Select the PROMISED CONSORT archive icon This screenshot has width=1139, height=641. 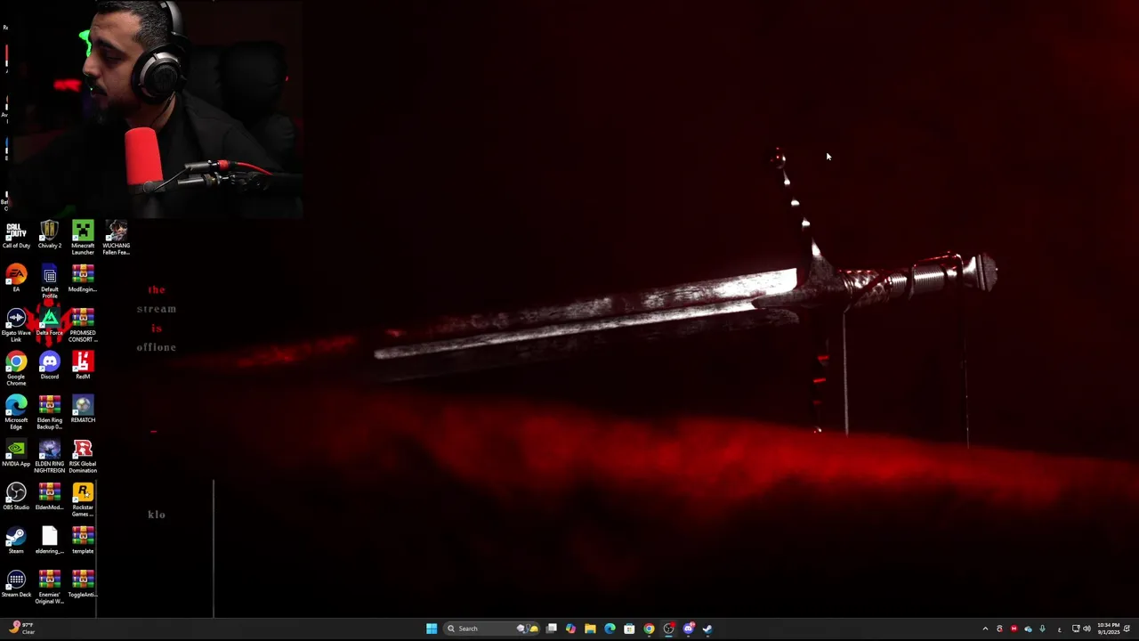tap(83, 325)
